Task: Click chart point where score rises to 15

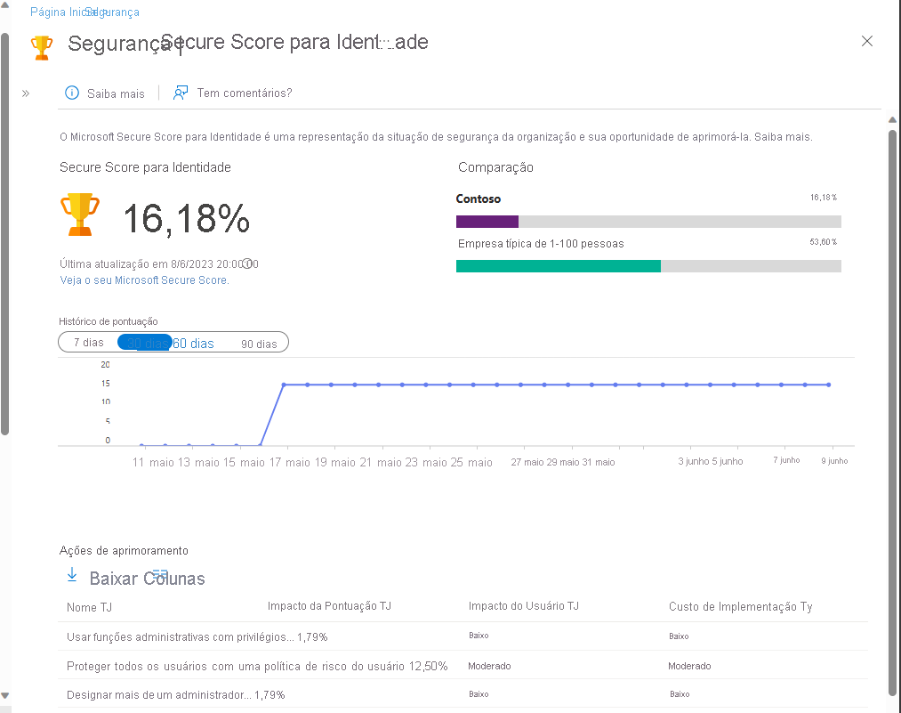Action: pyautogui.click(x=284, y=385)
